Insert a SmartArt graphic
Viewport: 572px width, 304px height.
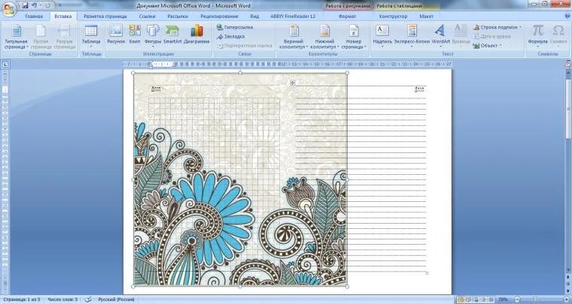point(172,35)
